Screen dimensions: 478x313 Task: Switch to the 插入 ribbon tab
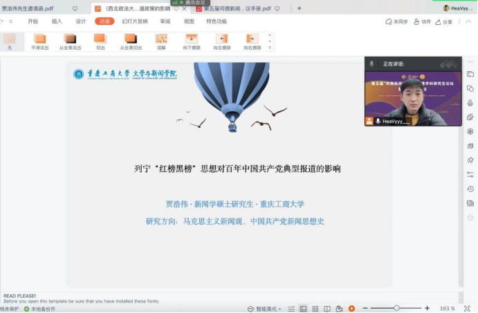click(57, 21)
